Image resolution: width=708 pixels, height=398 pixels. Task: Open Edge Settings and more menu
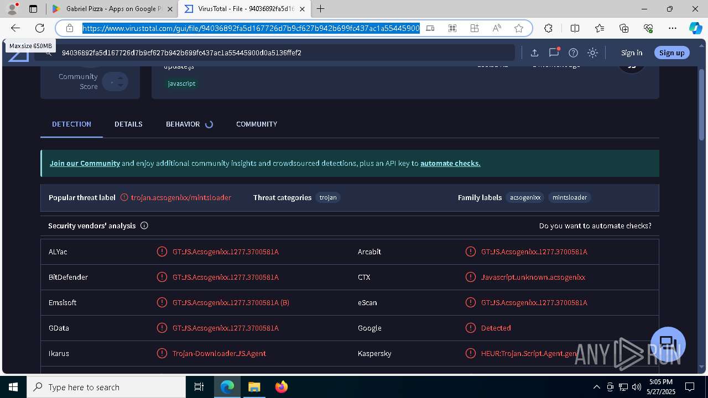point(673,28)
